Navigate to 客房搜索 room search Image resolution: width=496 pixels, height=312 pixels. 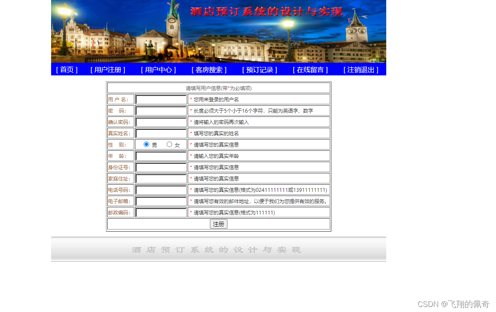[209, 70]
